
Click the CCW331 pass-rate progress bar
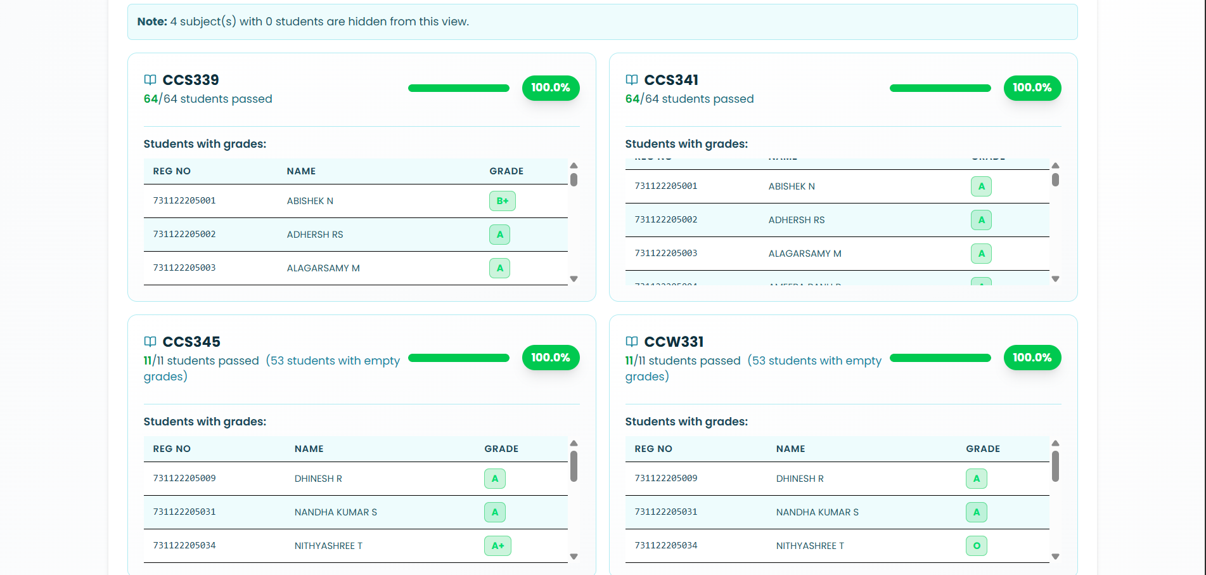(940, 358)
